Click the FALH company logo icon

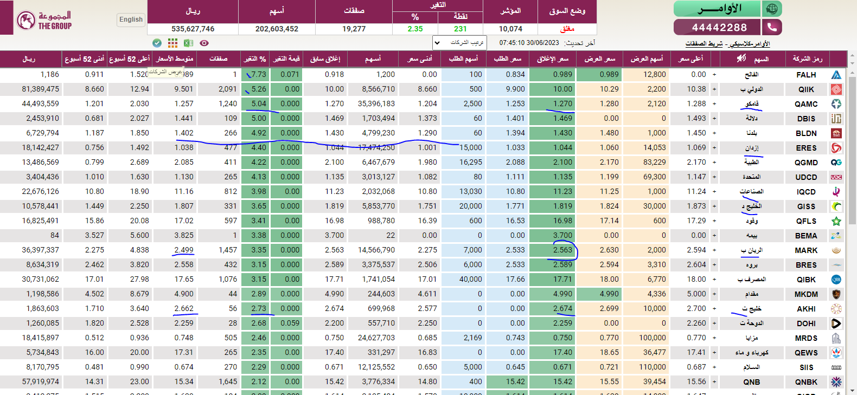836,75
